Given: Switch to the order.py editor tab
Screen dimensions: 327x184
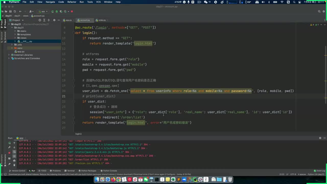Looking at the screenshot, I should 102,20.
